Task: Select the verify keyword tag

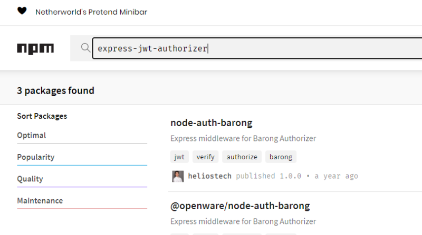Action: 205,157
